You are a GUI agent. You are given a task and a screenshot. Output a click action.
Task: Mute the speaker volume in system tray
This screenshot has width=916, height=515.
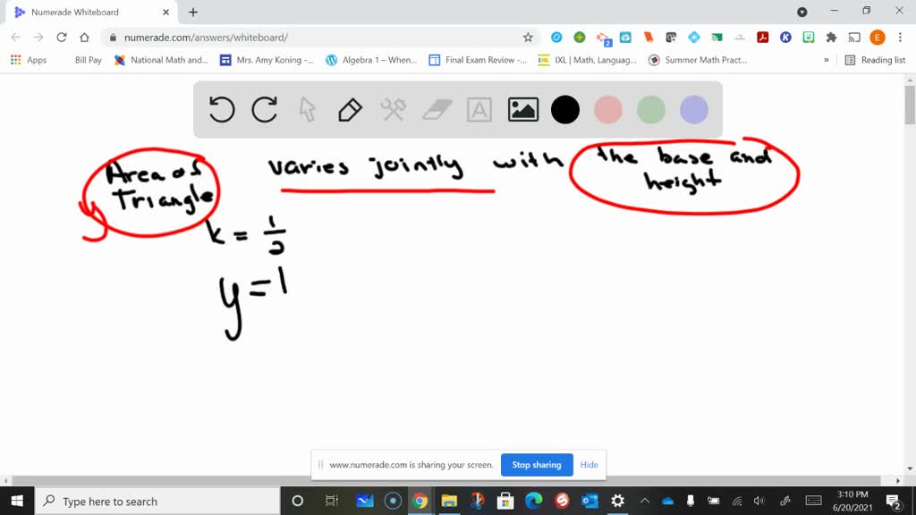(759, 502)
